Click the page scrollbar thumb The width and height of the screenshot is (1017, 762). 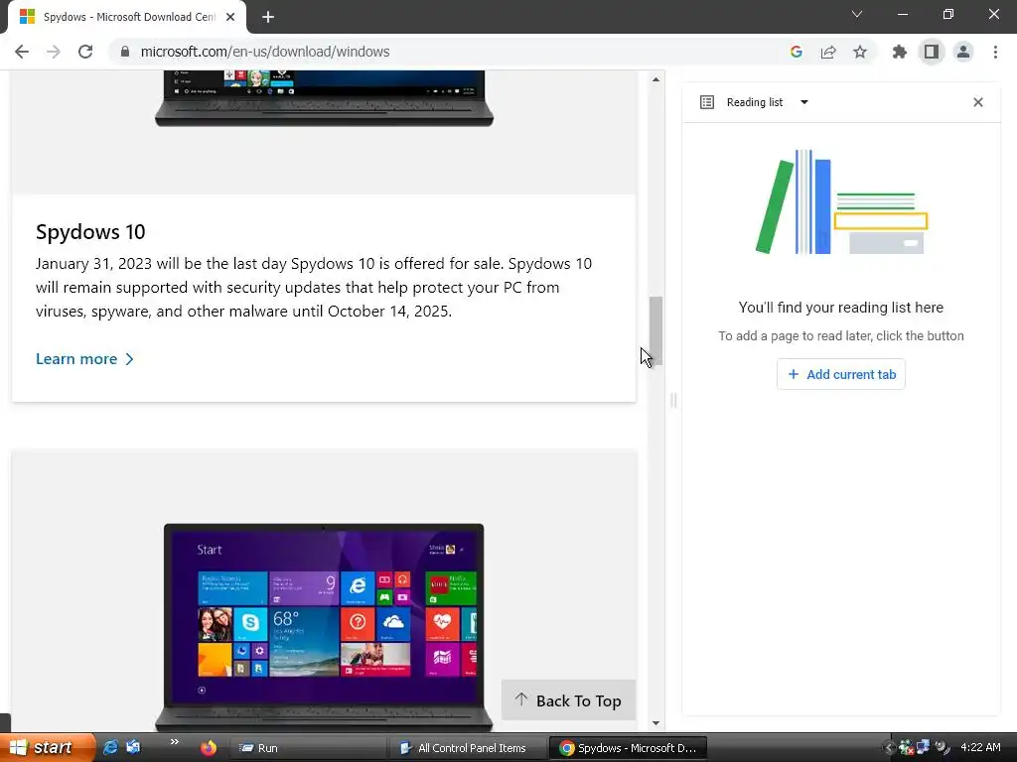pyautogui.click(x=655, y=330)
